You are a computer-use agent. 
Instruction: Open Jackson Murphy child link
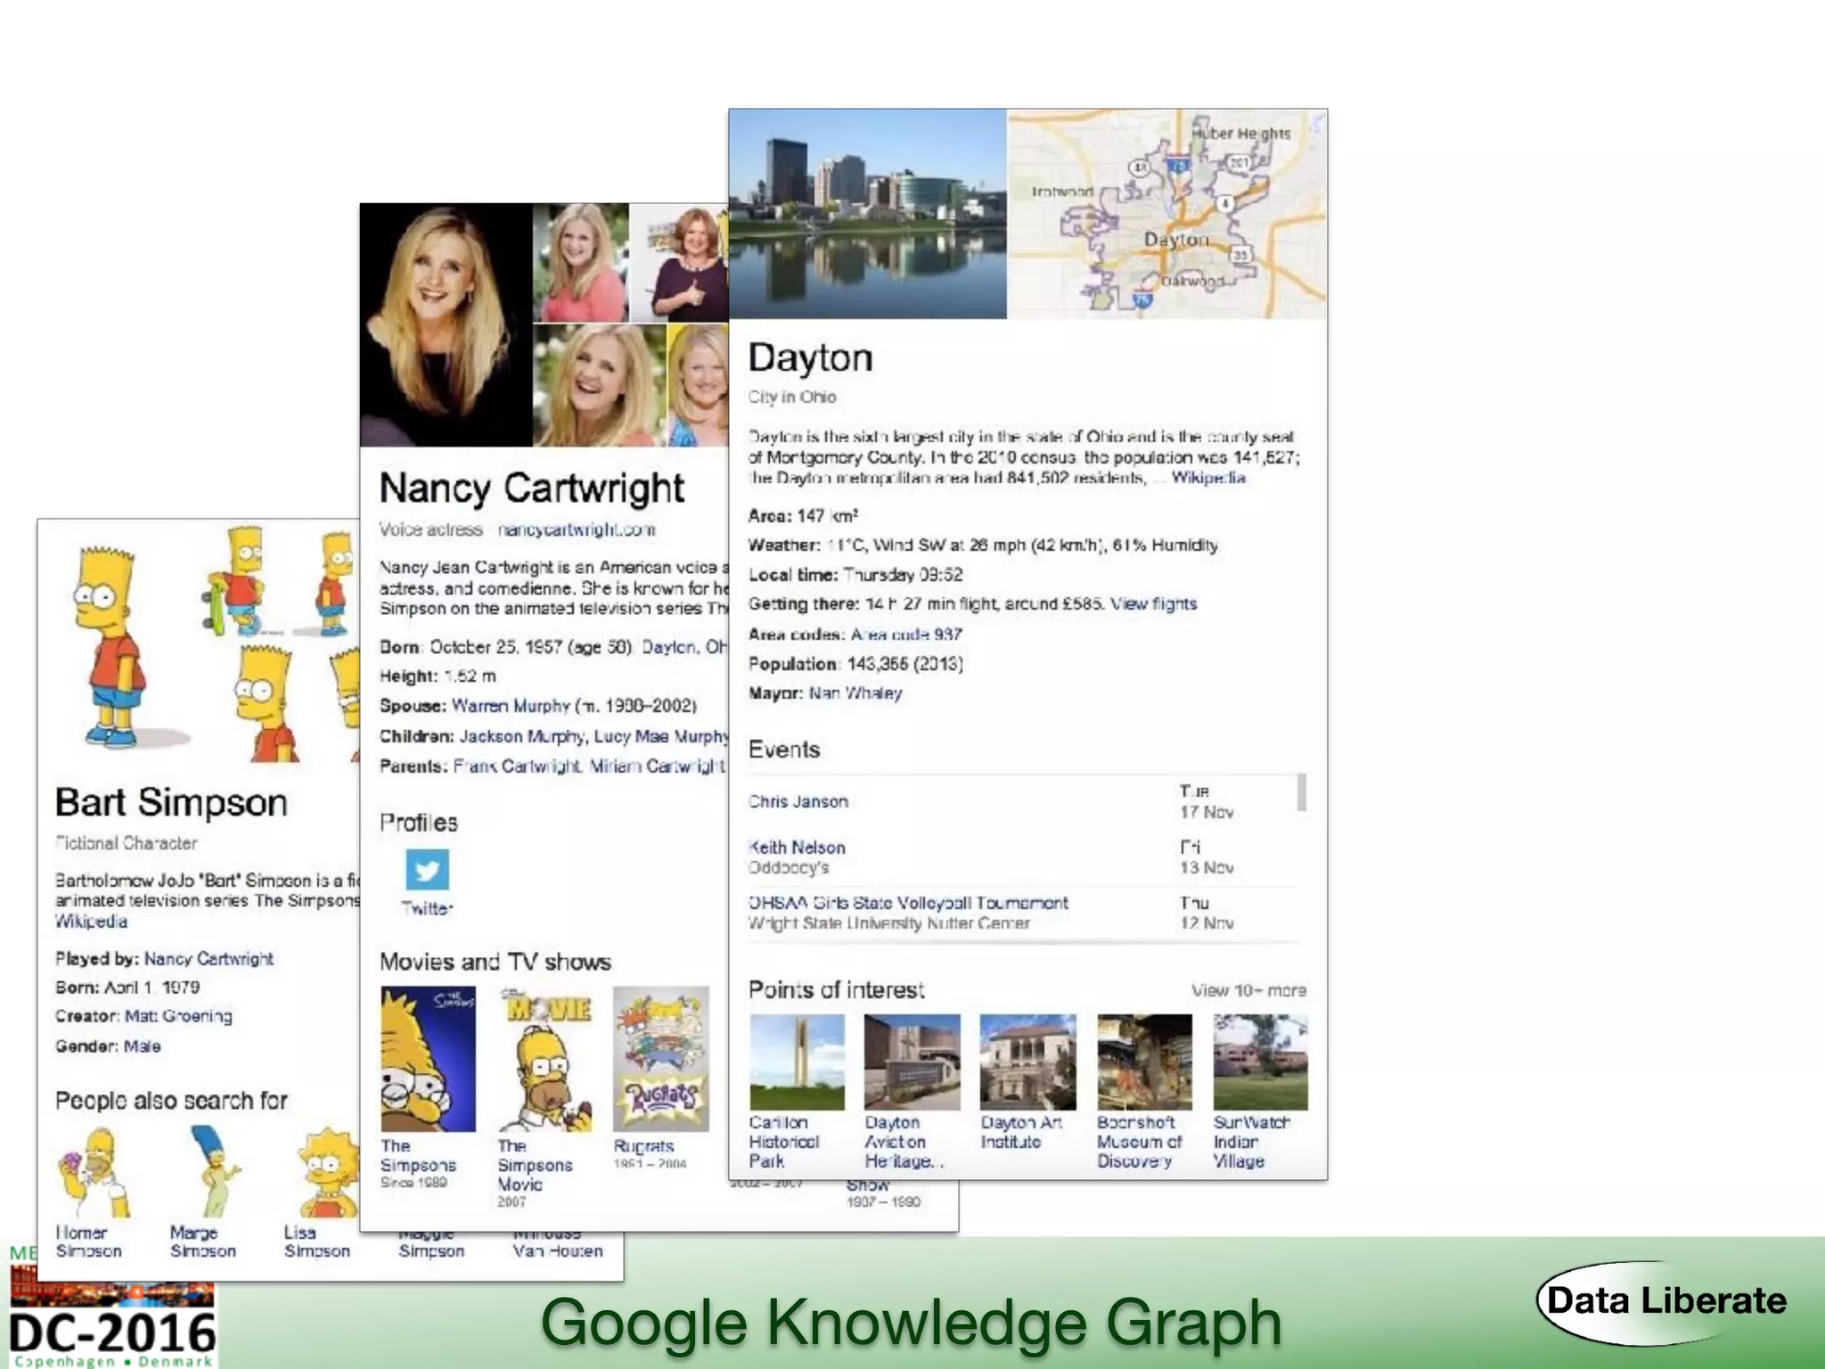click(522, 736)
